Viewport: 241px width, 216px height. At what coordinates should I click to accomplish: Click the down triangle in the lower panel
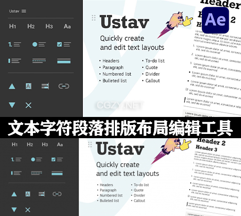coord(14,209)
